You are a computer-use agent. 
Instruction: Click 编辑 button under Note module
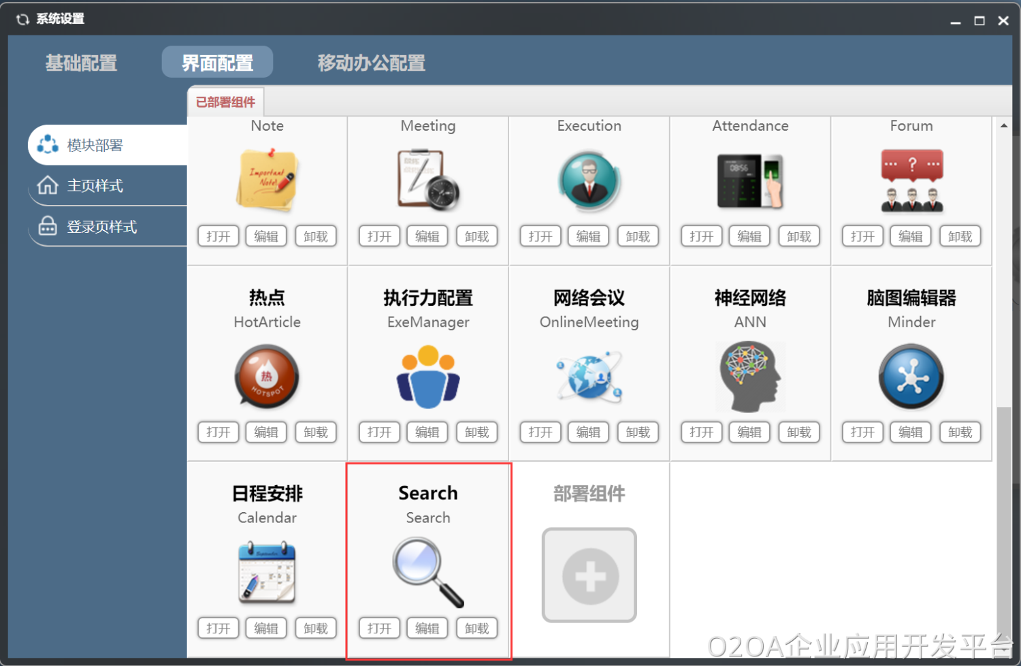(266, 236)
